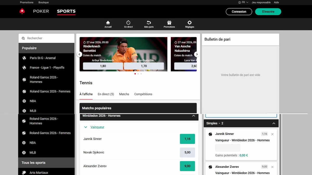Image resolution: width=312 pixels, height=175 pixels.
Task: Open Réglages gear icon
Action: coord(190,23)
